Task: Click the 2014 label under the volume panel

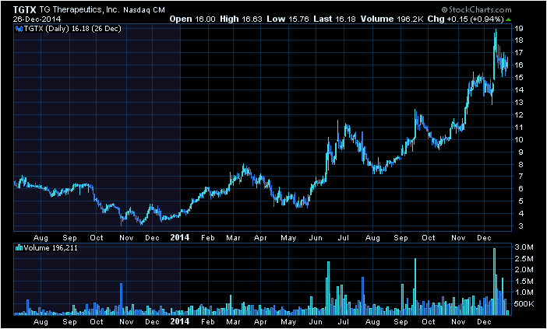Action: (x=180, y=321)
